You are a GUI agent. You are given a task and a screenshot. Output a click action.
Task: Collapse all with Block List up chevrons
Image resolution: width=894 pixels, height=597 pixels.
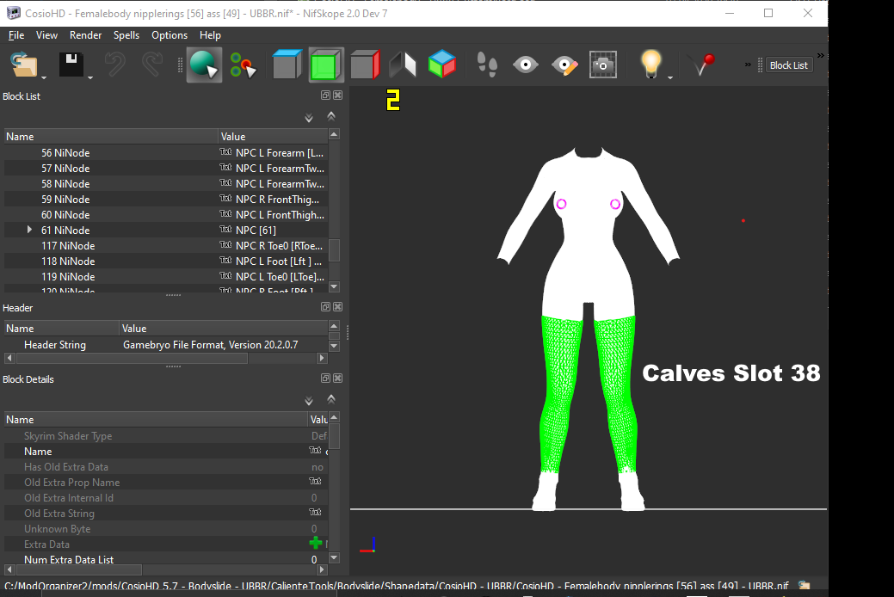331,116
